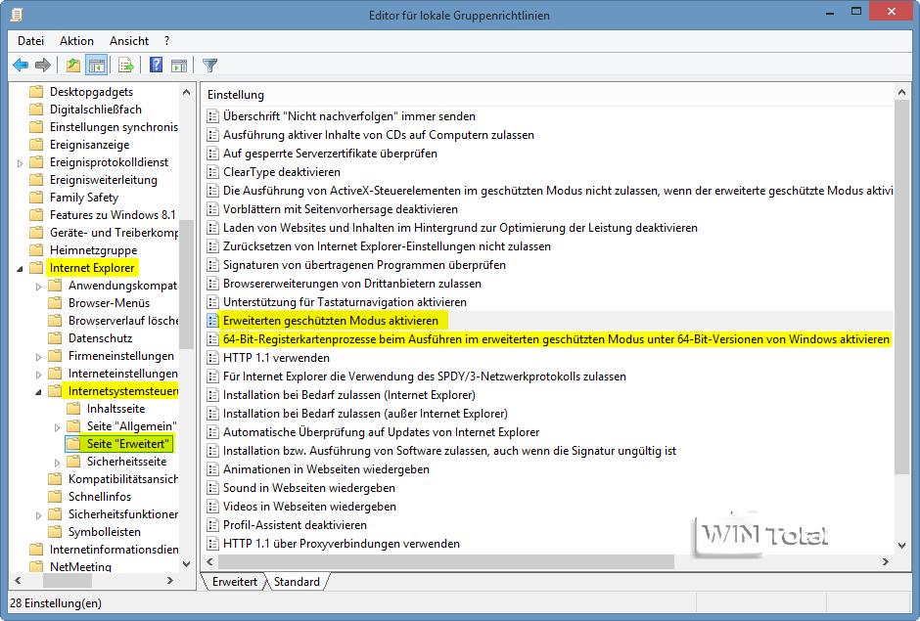Click the Back arrow toolbar icon
The height and width of the screenshot is (621, 920).
pyautogui.click(x=21, y=66)
